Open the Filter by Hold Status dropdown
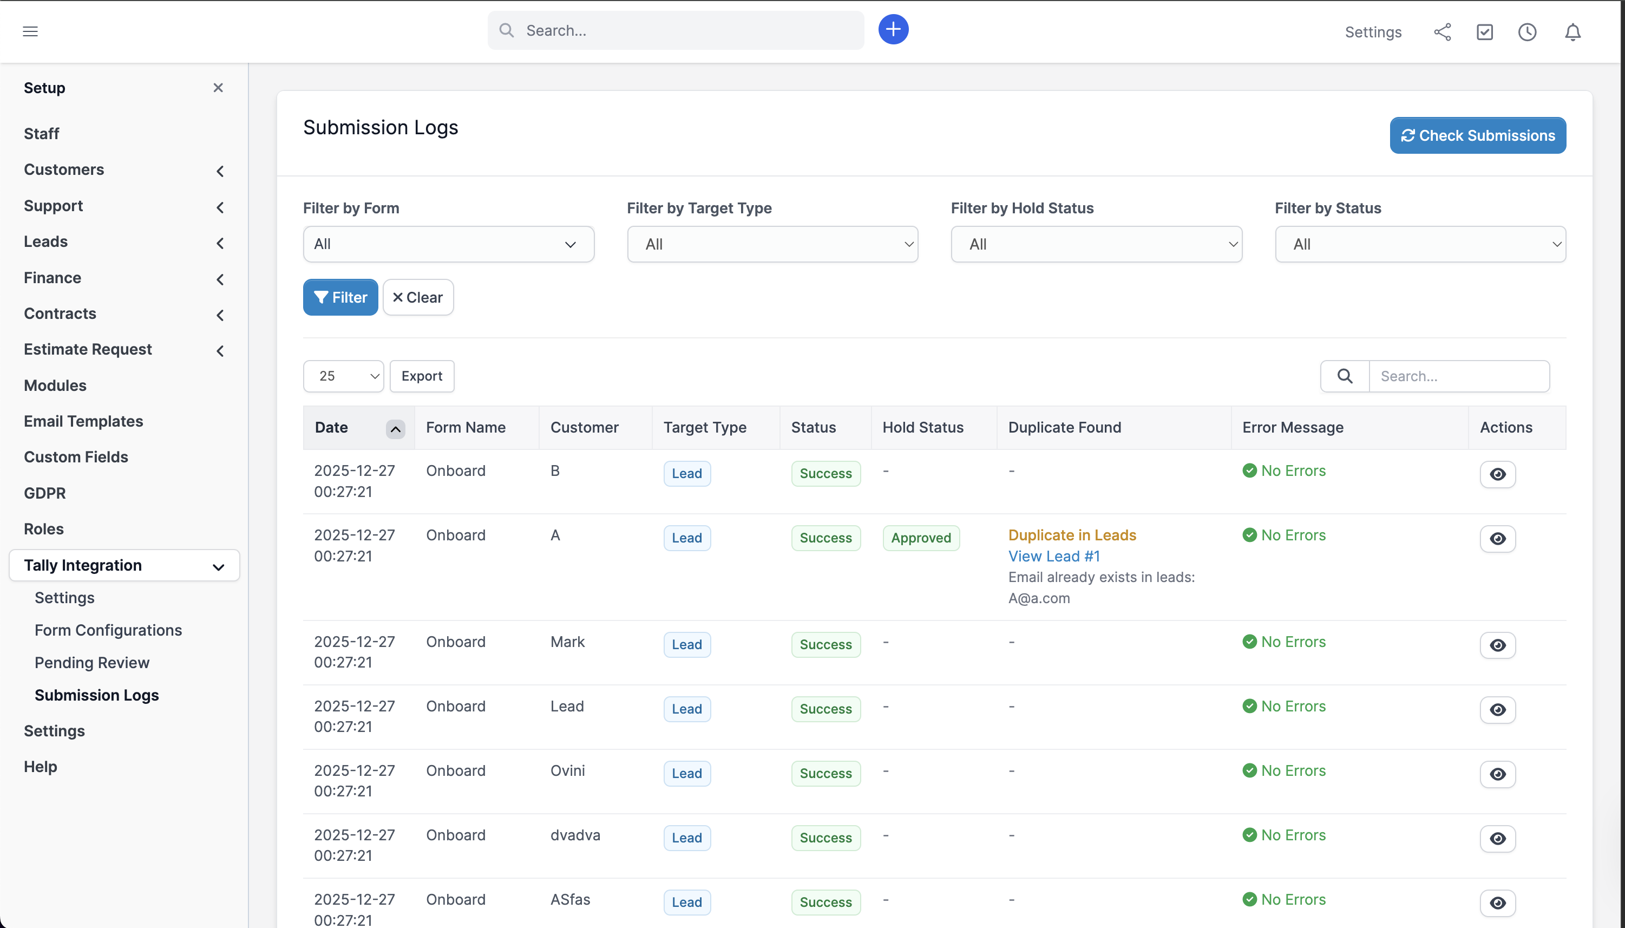The width and height of the screenshot is (1625, 928). tap(1096, 244)
